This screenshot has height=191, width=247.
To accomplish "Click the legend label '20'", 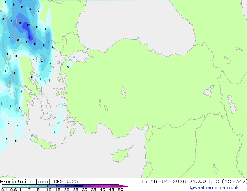I will pos(67,189).
